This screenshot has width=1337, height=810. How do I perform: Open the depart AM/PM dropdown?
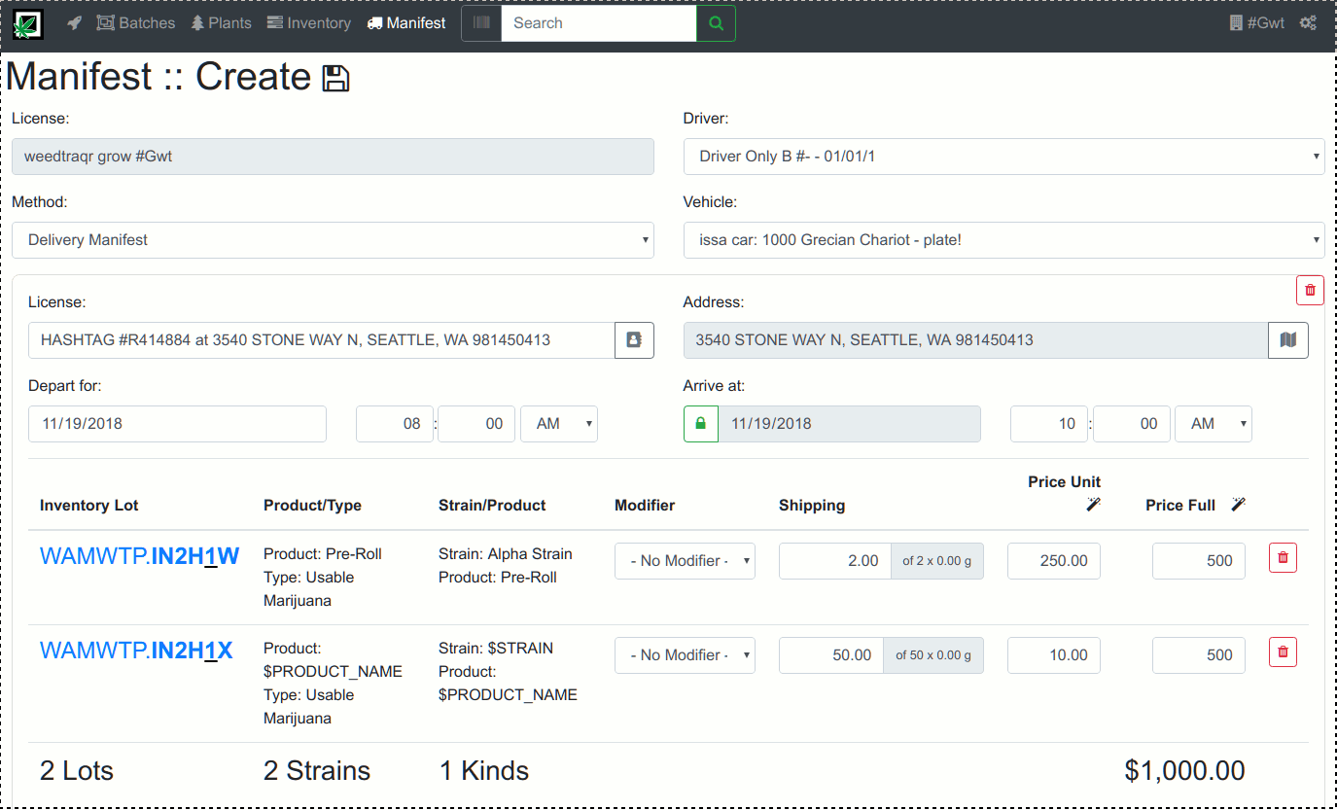click(559, 424)
